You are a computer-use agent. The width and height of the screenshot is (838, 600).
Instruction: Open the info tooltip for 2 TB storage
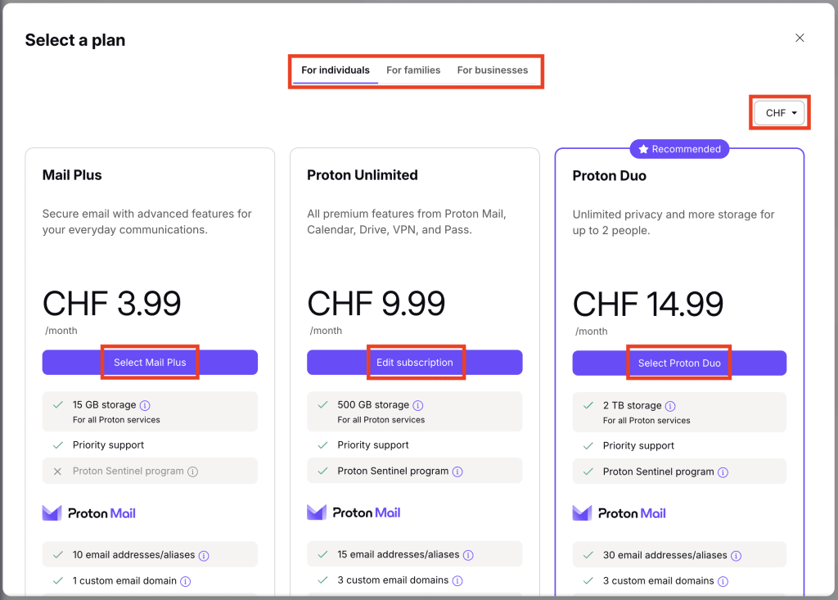click(671, 405)
